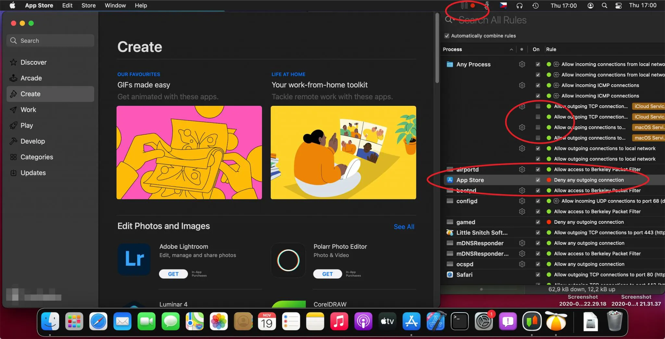This screenshot has height=339, width=665.
Task: Click the Process column sort arrow
Action: click(511, 49)
